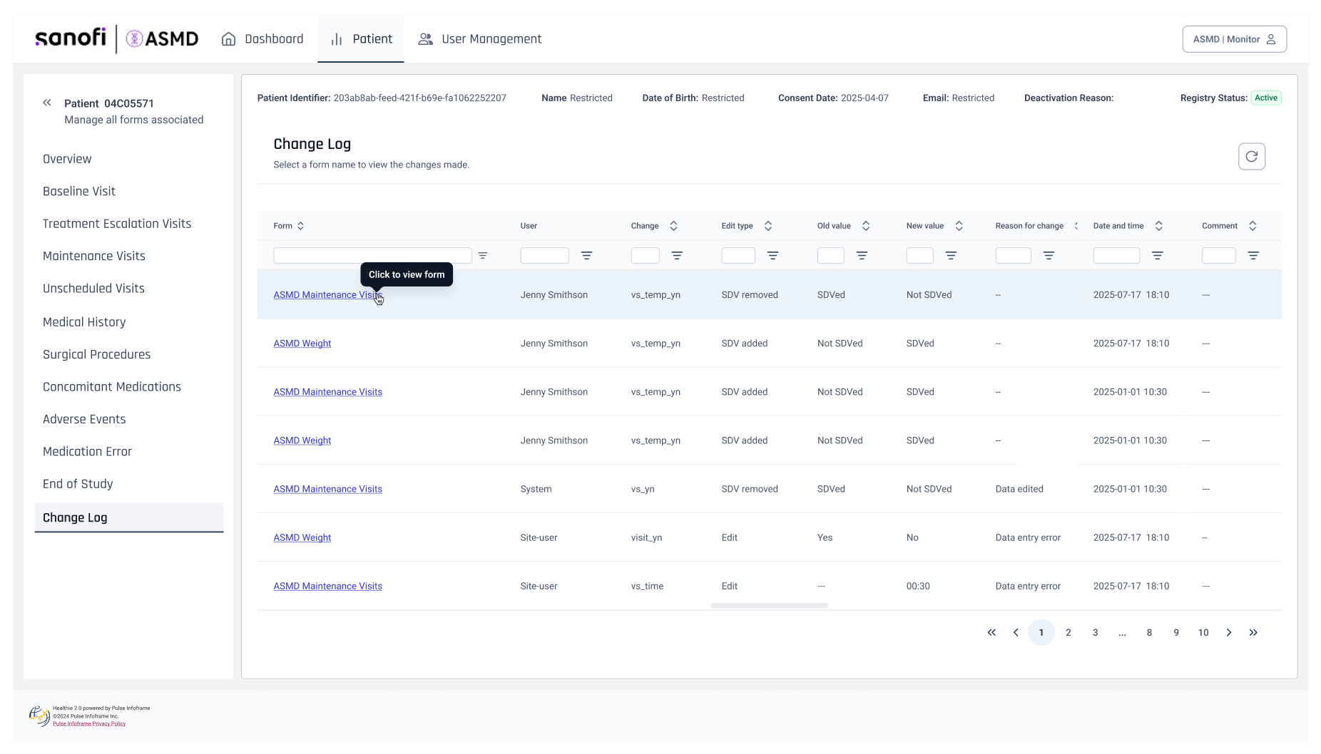Viewport: 1321px width, 754px height.
Task: Sort table by Change column
Action: click(x=673, y=226)
